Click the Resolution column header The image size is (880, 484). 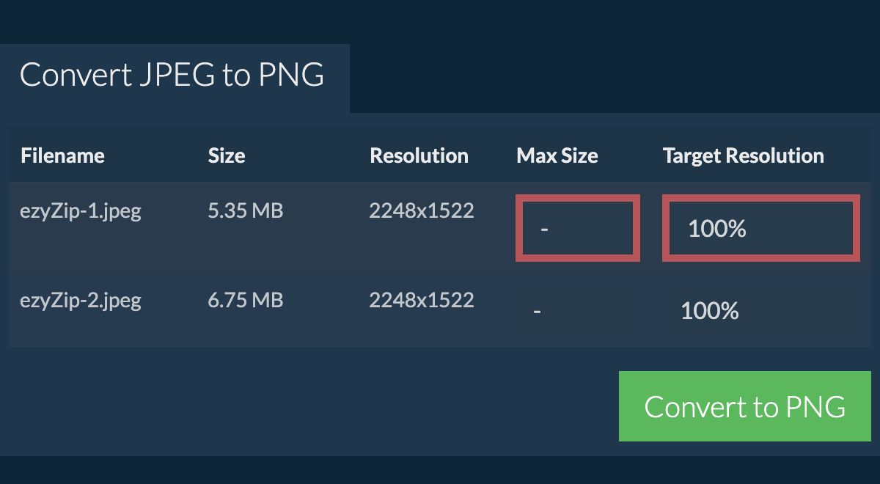pos(419,155)
